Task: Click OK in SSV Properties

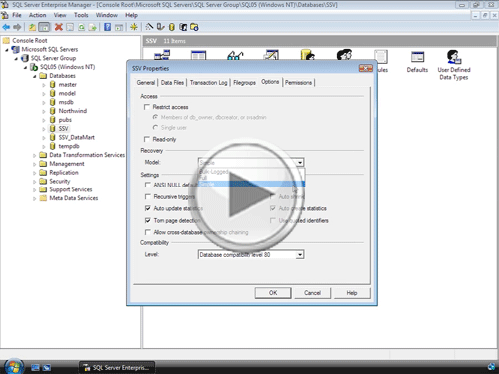Action: click(273, 293)
